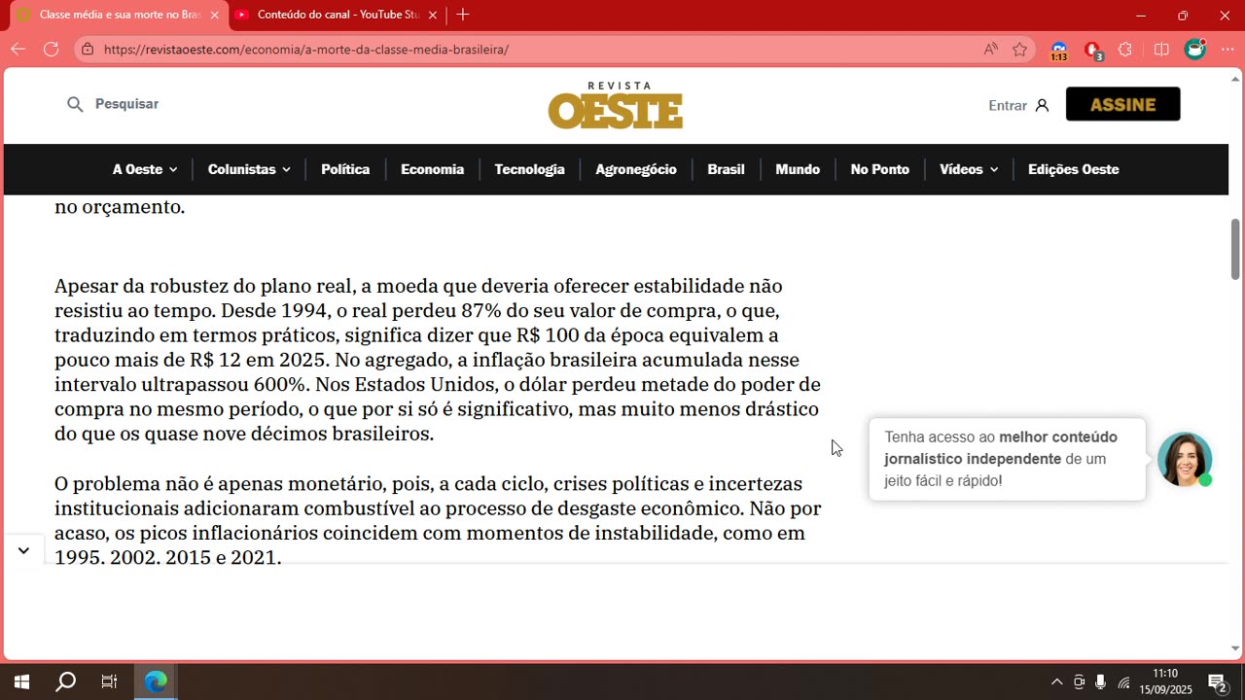This screenshot has width=1245, height=700.
Task: Open the No Ponto section
Action: pyautogui.click(x=880, y=169)
